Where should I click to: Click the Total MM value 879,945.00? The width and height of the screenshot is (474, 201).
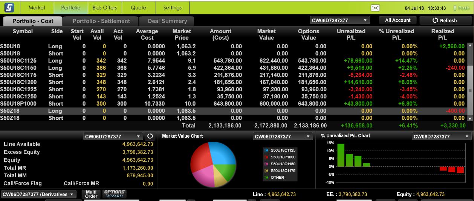(x=140, y=175)
